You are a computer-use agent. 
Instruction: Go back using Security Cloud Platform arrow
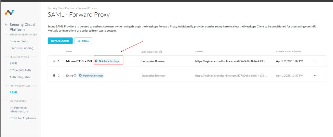(7, 24)
